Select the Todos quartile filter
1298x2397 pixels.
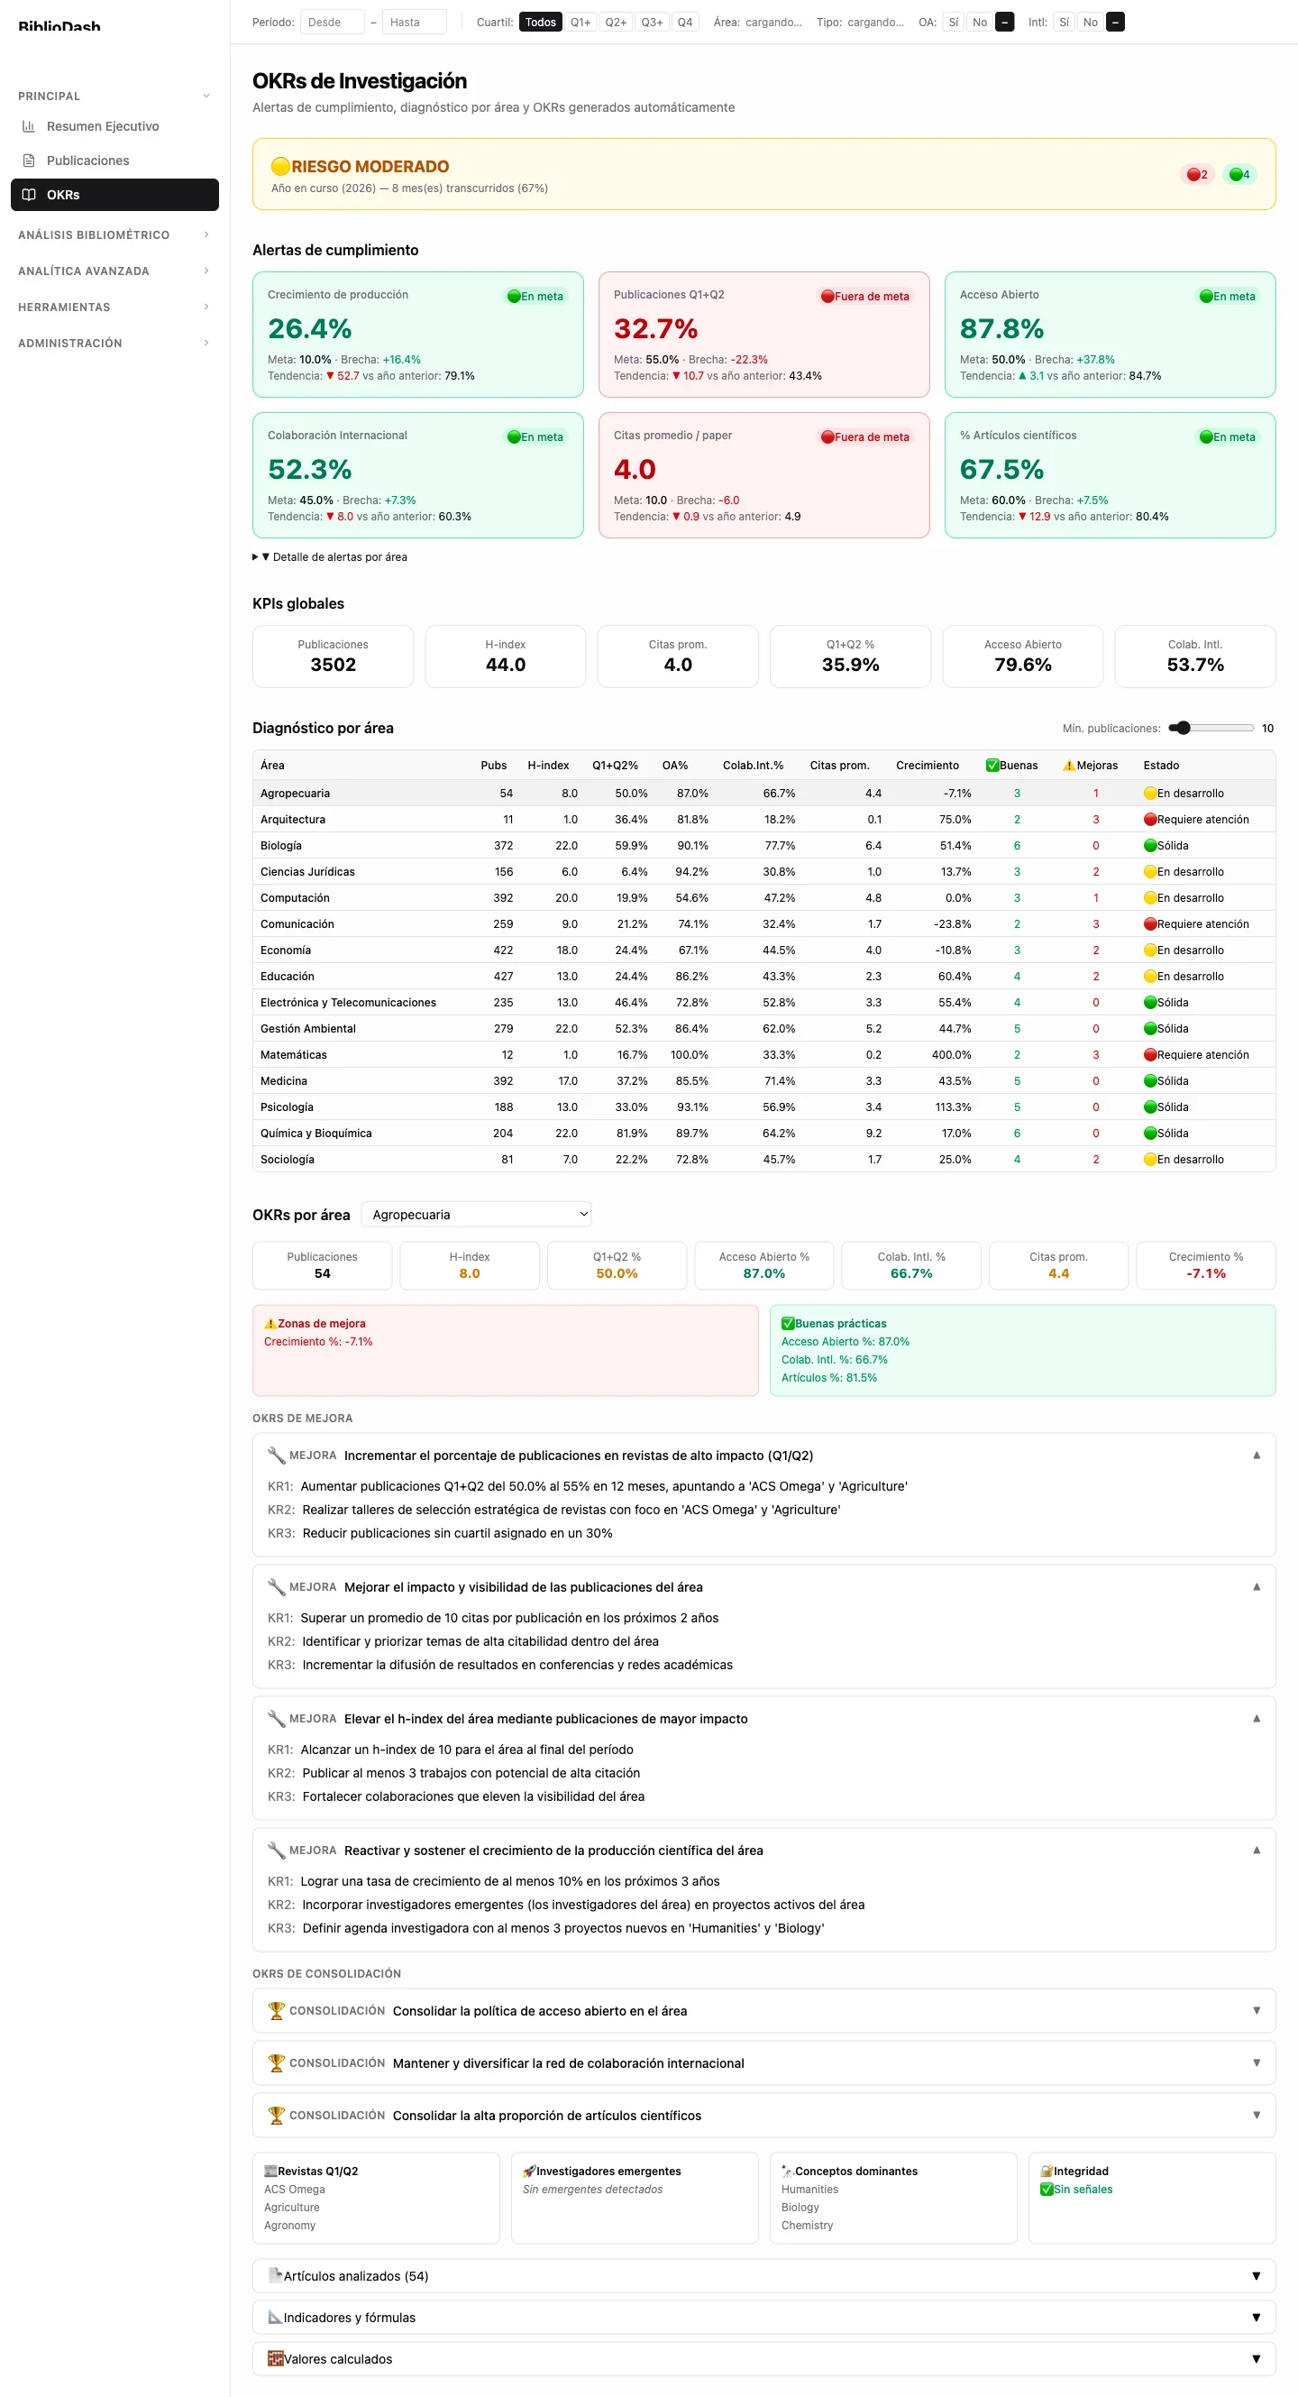[540, 23]
